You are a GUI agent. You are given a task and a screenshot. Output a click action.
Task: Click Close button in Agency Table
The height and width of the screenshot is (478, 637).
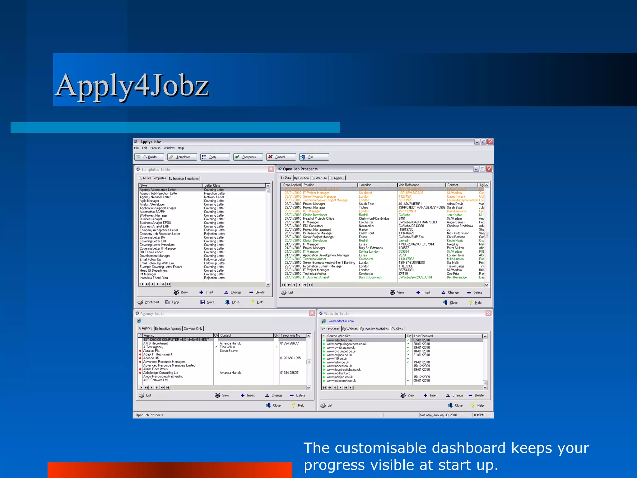(273, 405)
